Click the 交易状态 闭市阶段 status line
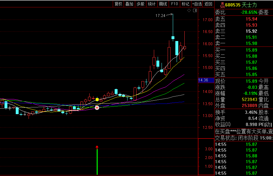Screen dimensions: 273x176 click(x=244, y=138)
